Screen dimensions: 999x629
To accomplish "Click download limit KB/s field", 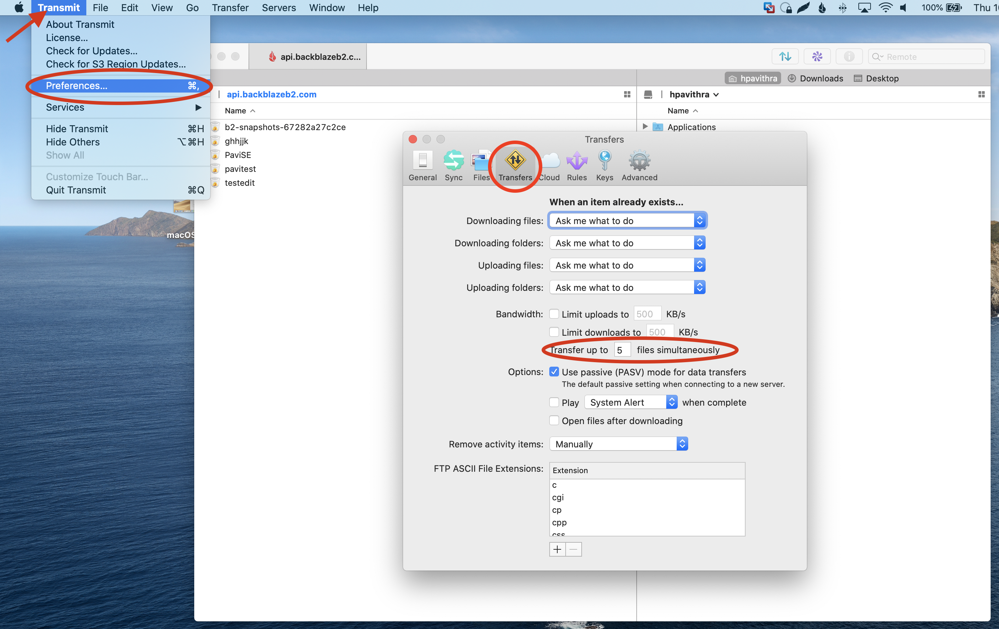I will pos(659,332).
